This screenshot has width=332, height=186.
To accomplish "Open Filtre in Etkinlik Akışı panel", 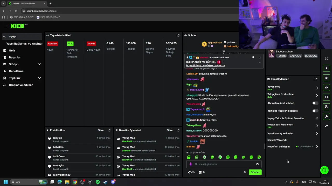I will 100,130.
